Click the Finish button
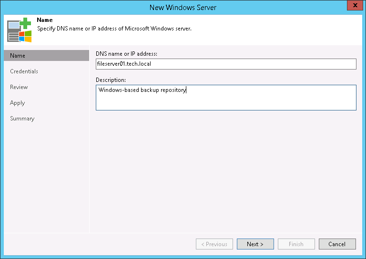 (296, 244)
